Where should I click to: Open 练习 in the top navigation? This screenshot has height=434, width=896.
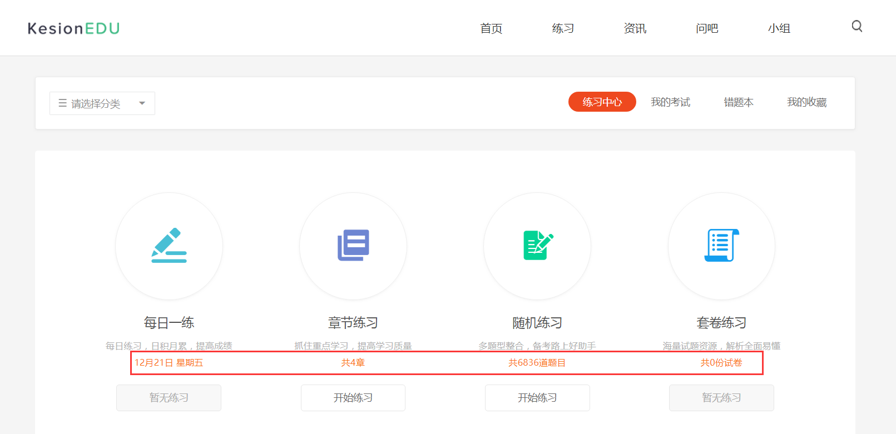point(563,28)
